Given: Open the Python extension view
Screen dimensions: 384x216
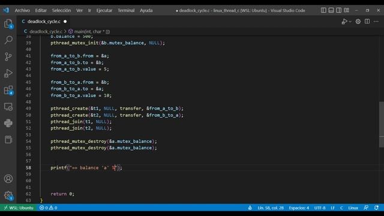Looking at the screenshot, I should (x=8, y=123).
